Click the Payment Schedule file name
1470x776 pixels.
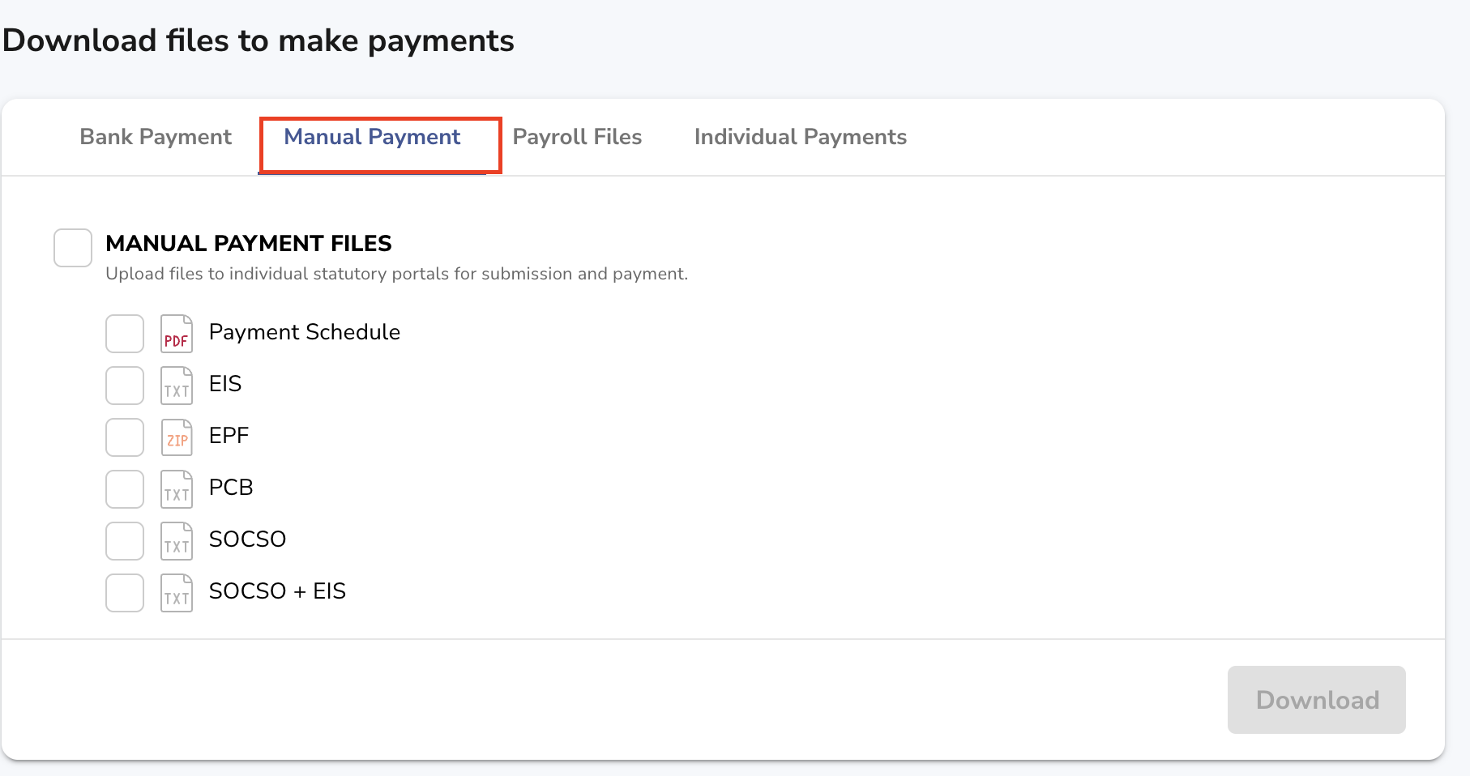pos(305,332)
